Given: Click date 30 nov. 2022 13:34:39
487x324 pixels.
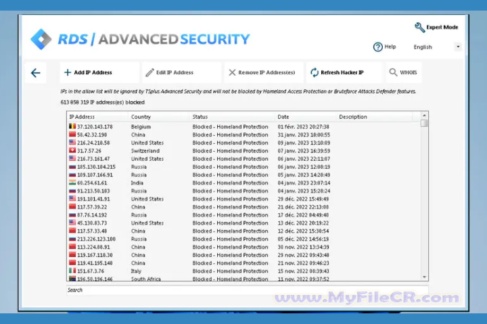Looking at the screenshot, I should (304, 247).
